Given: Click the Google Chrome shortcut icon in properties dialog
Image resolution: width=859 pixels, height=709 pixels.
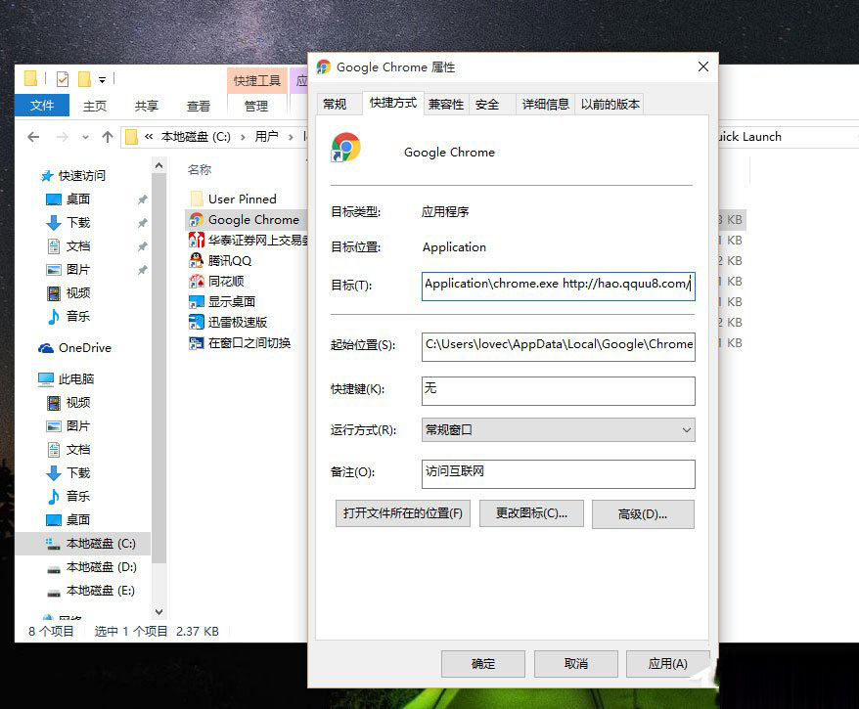Looking at the screenshot, I should click(345, 148).
